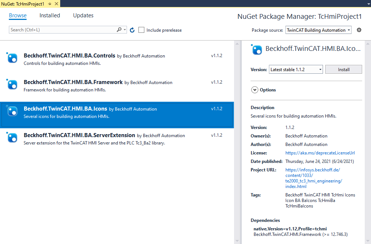Open NuGet settings gear icon

point(359,30)
